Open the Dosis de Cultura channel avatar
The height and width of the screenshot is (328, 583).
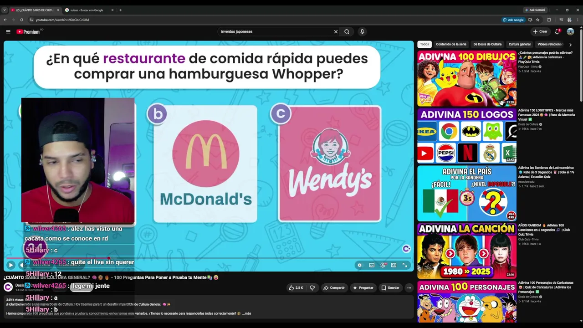8,287
